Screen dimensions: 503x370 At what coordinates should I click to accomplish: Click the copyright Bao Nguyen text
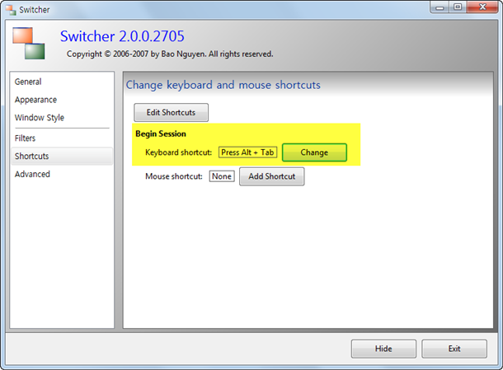click(x=170, y=54)
